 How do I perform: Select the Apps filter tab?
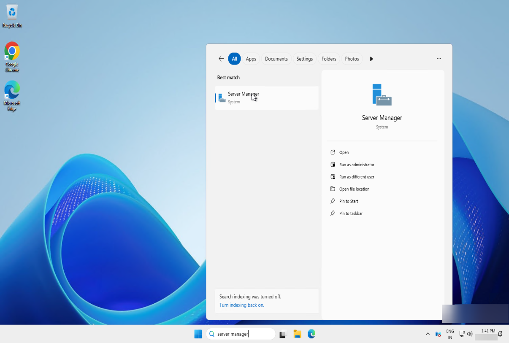[x=251, y=59]
